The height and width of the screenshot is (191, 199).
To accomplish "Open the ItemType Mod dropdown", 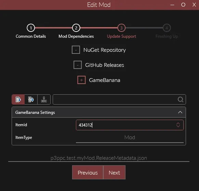I will [x=130, y=138].
